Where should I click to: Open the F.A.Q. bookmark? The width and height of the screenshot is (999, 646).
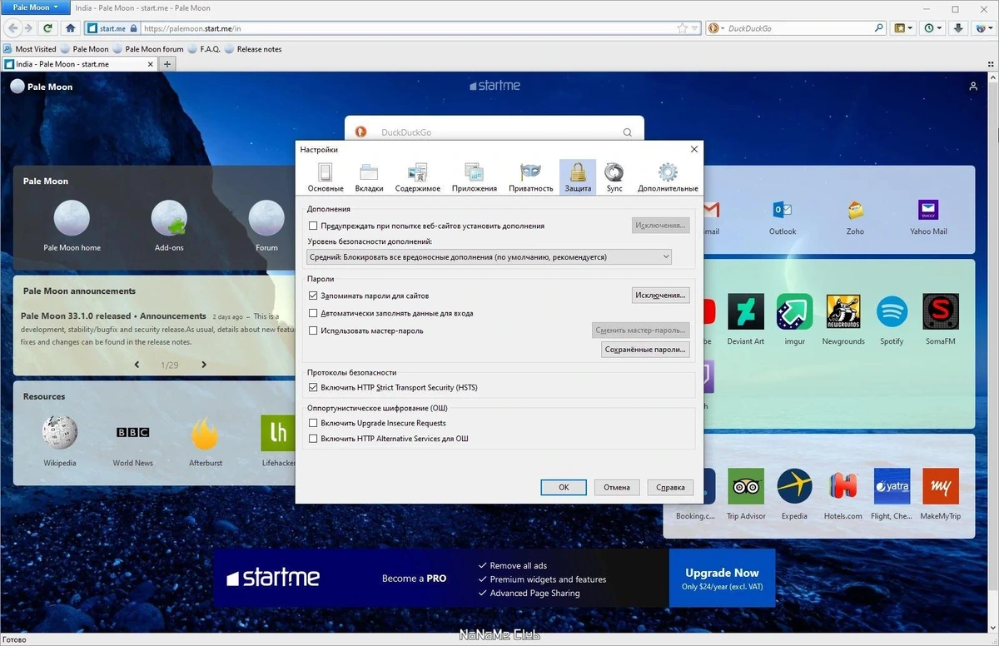204,49
